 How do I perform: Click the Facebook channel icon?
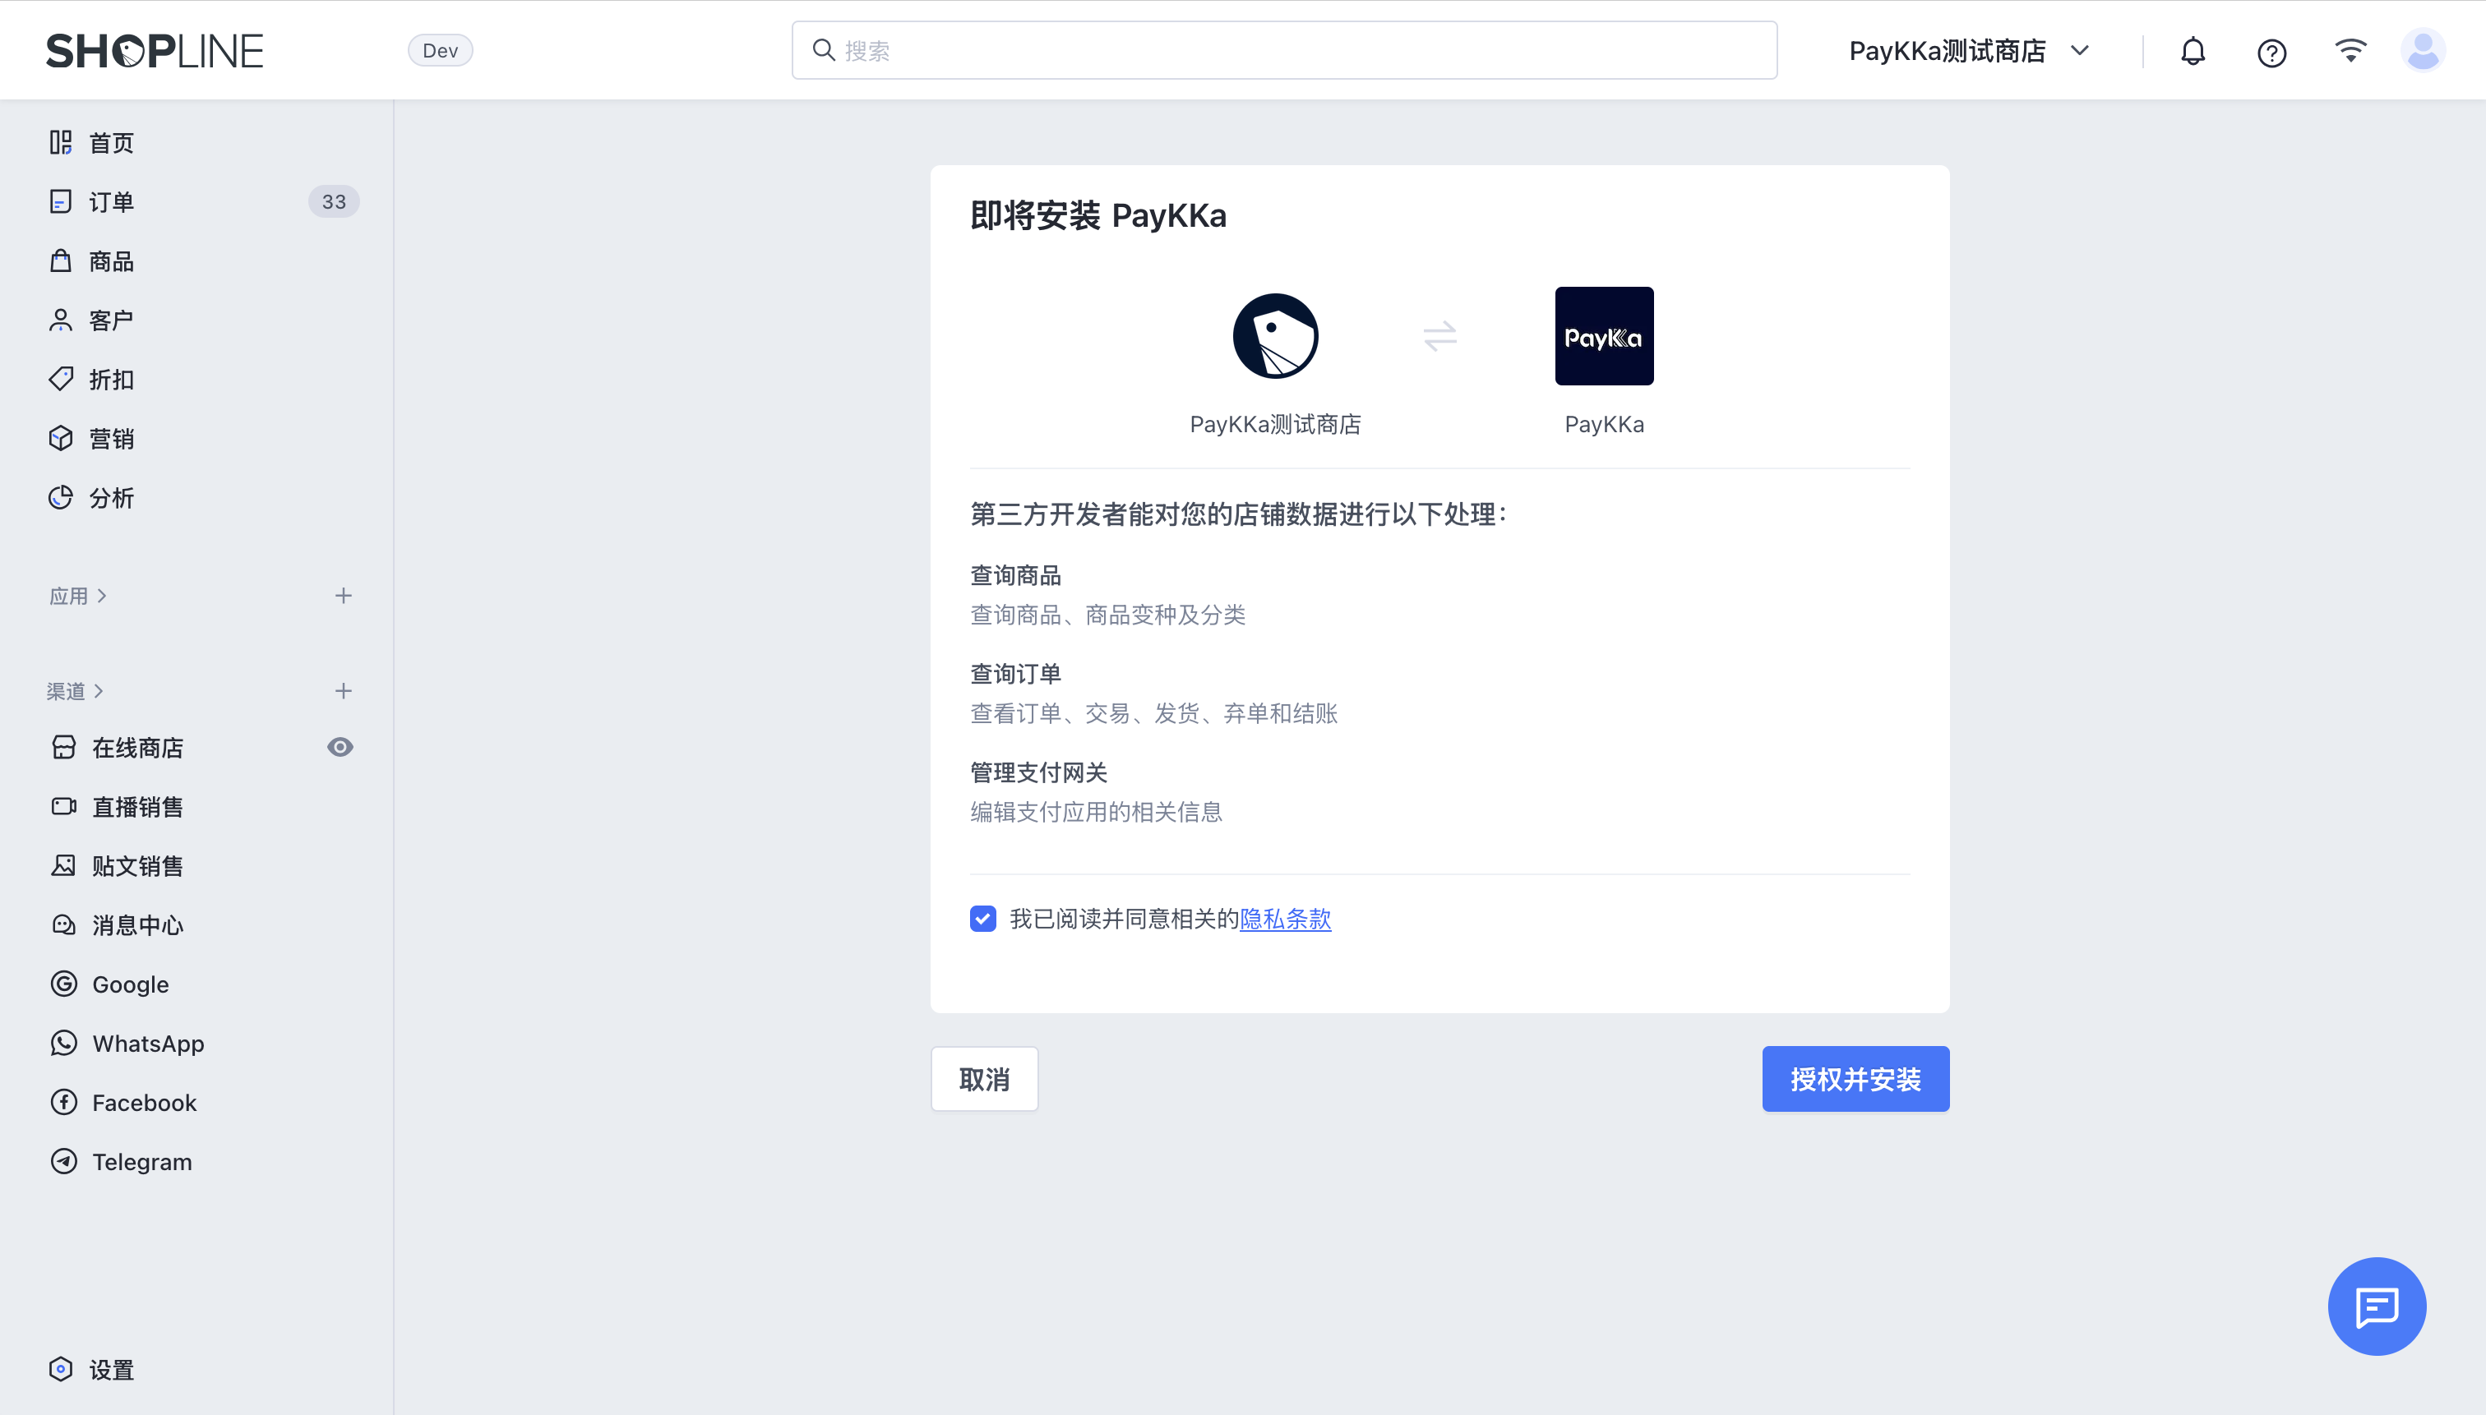tap(64, 1102)
